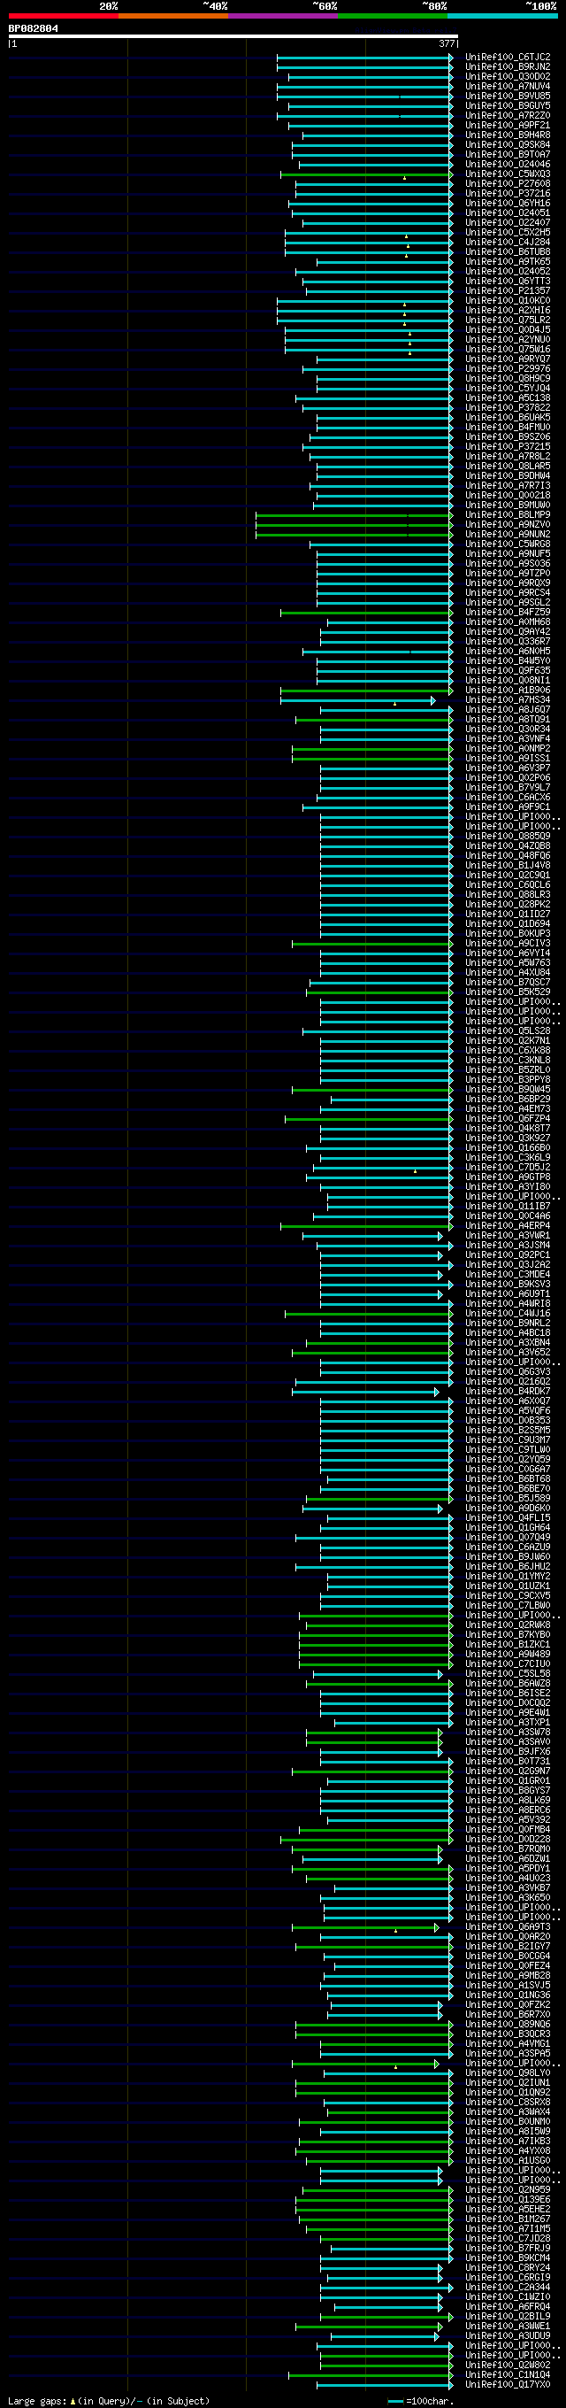The height and width of the screenshot is (2408, 566).
Task: Select the UniRef100_A3V652 label
Action: coord(509,1353)
